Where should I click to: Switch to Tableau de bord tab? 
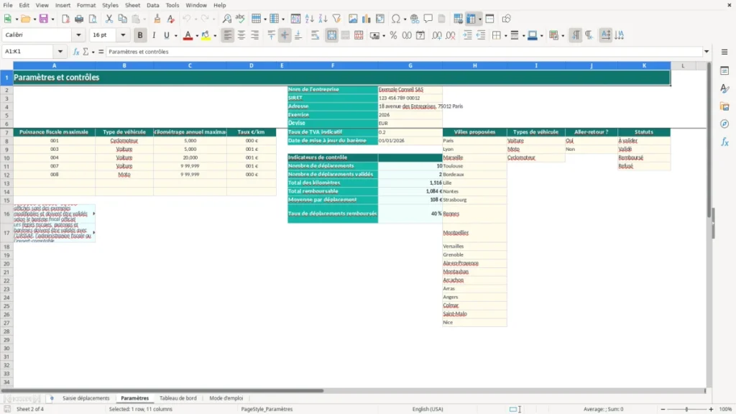pos(178,398)
